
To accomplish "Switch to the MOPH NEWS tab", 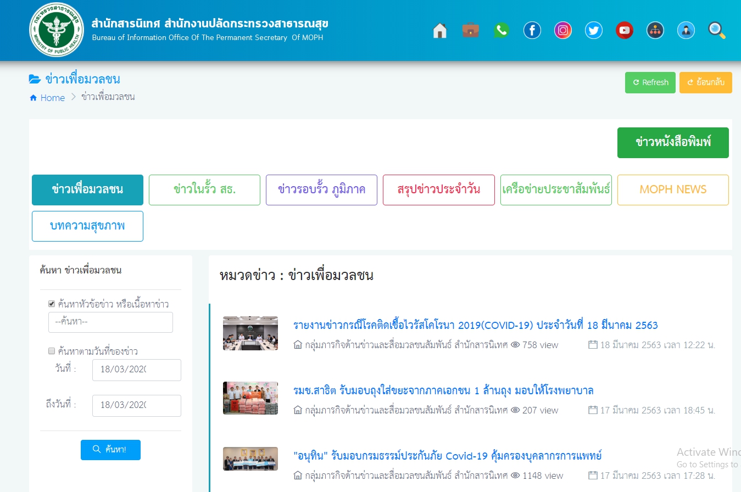I will (x=673, y=190).
